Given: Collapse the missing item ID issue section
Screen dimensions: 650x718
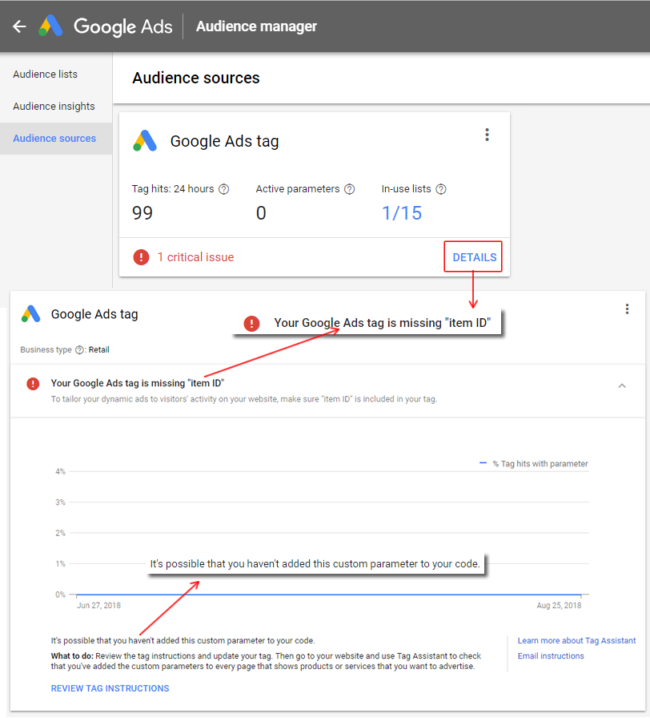Looking at the screenshot, I should pyautogui.click(x=622, y=386).
